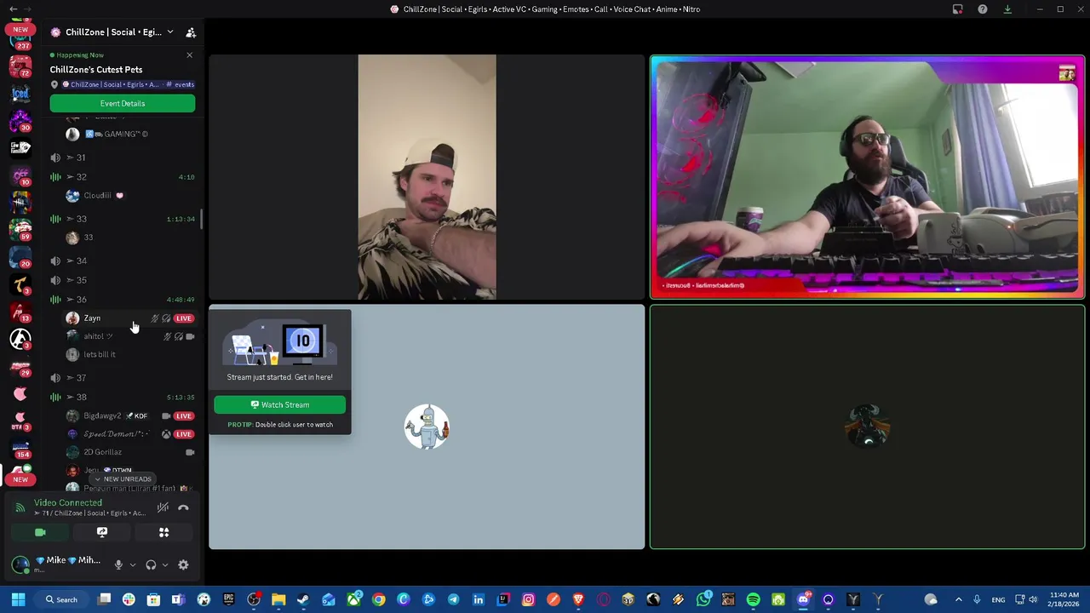Viewport: 1090px width, 613px height.
Task: Open the Mike user profile avatar
Action: coord(20,564)
